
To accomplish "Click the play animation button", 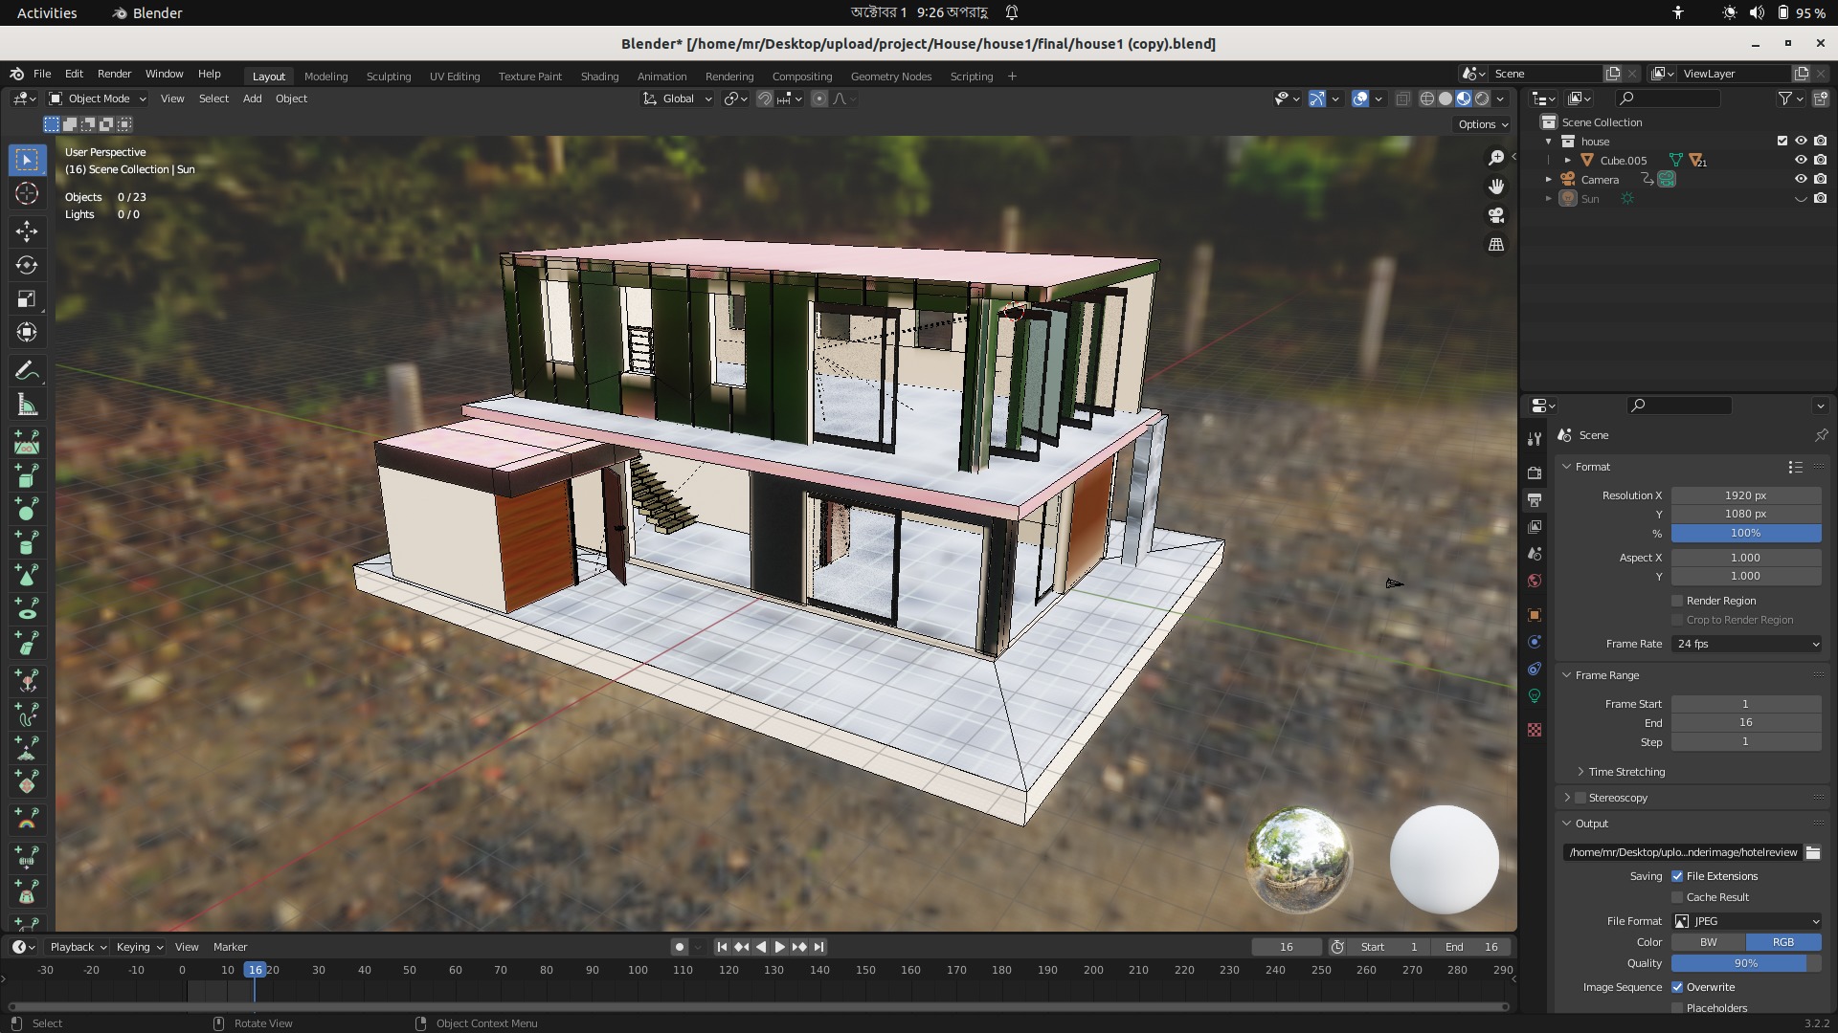I will click(779, 947).
